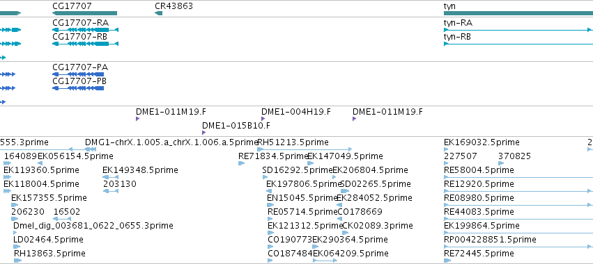Select the tyn-RA transcript line
This screenshot has width=593, height=264.
click(518, 30)
